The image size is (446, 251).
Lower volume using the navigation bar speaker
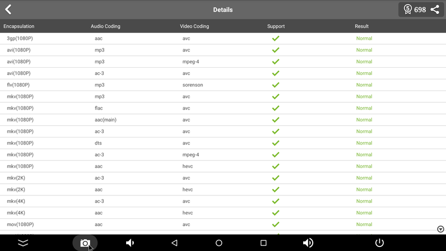click(130, 243)
